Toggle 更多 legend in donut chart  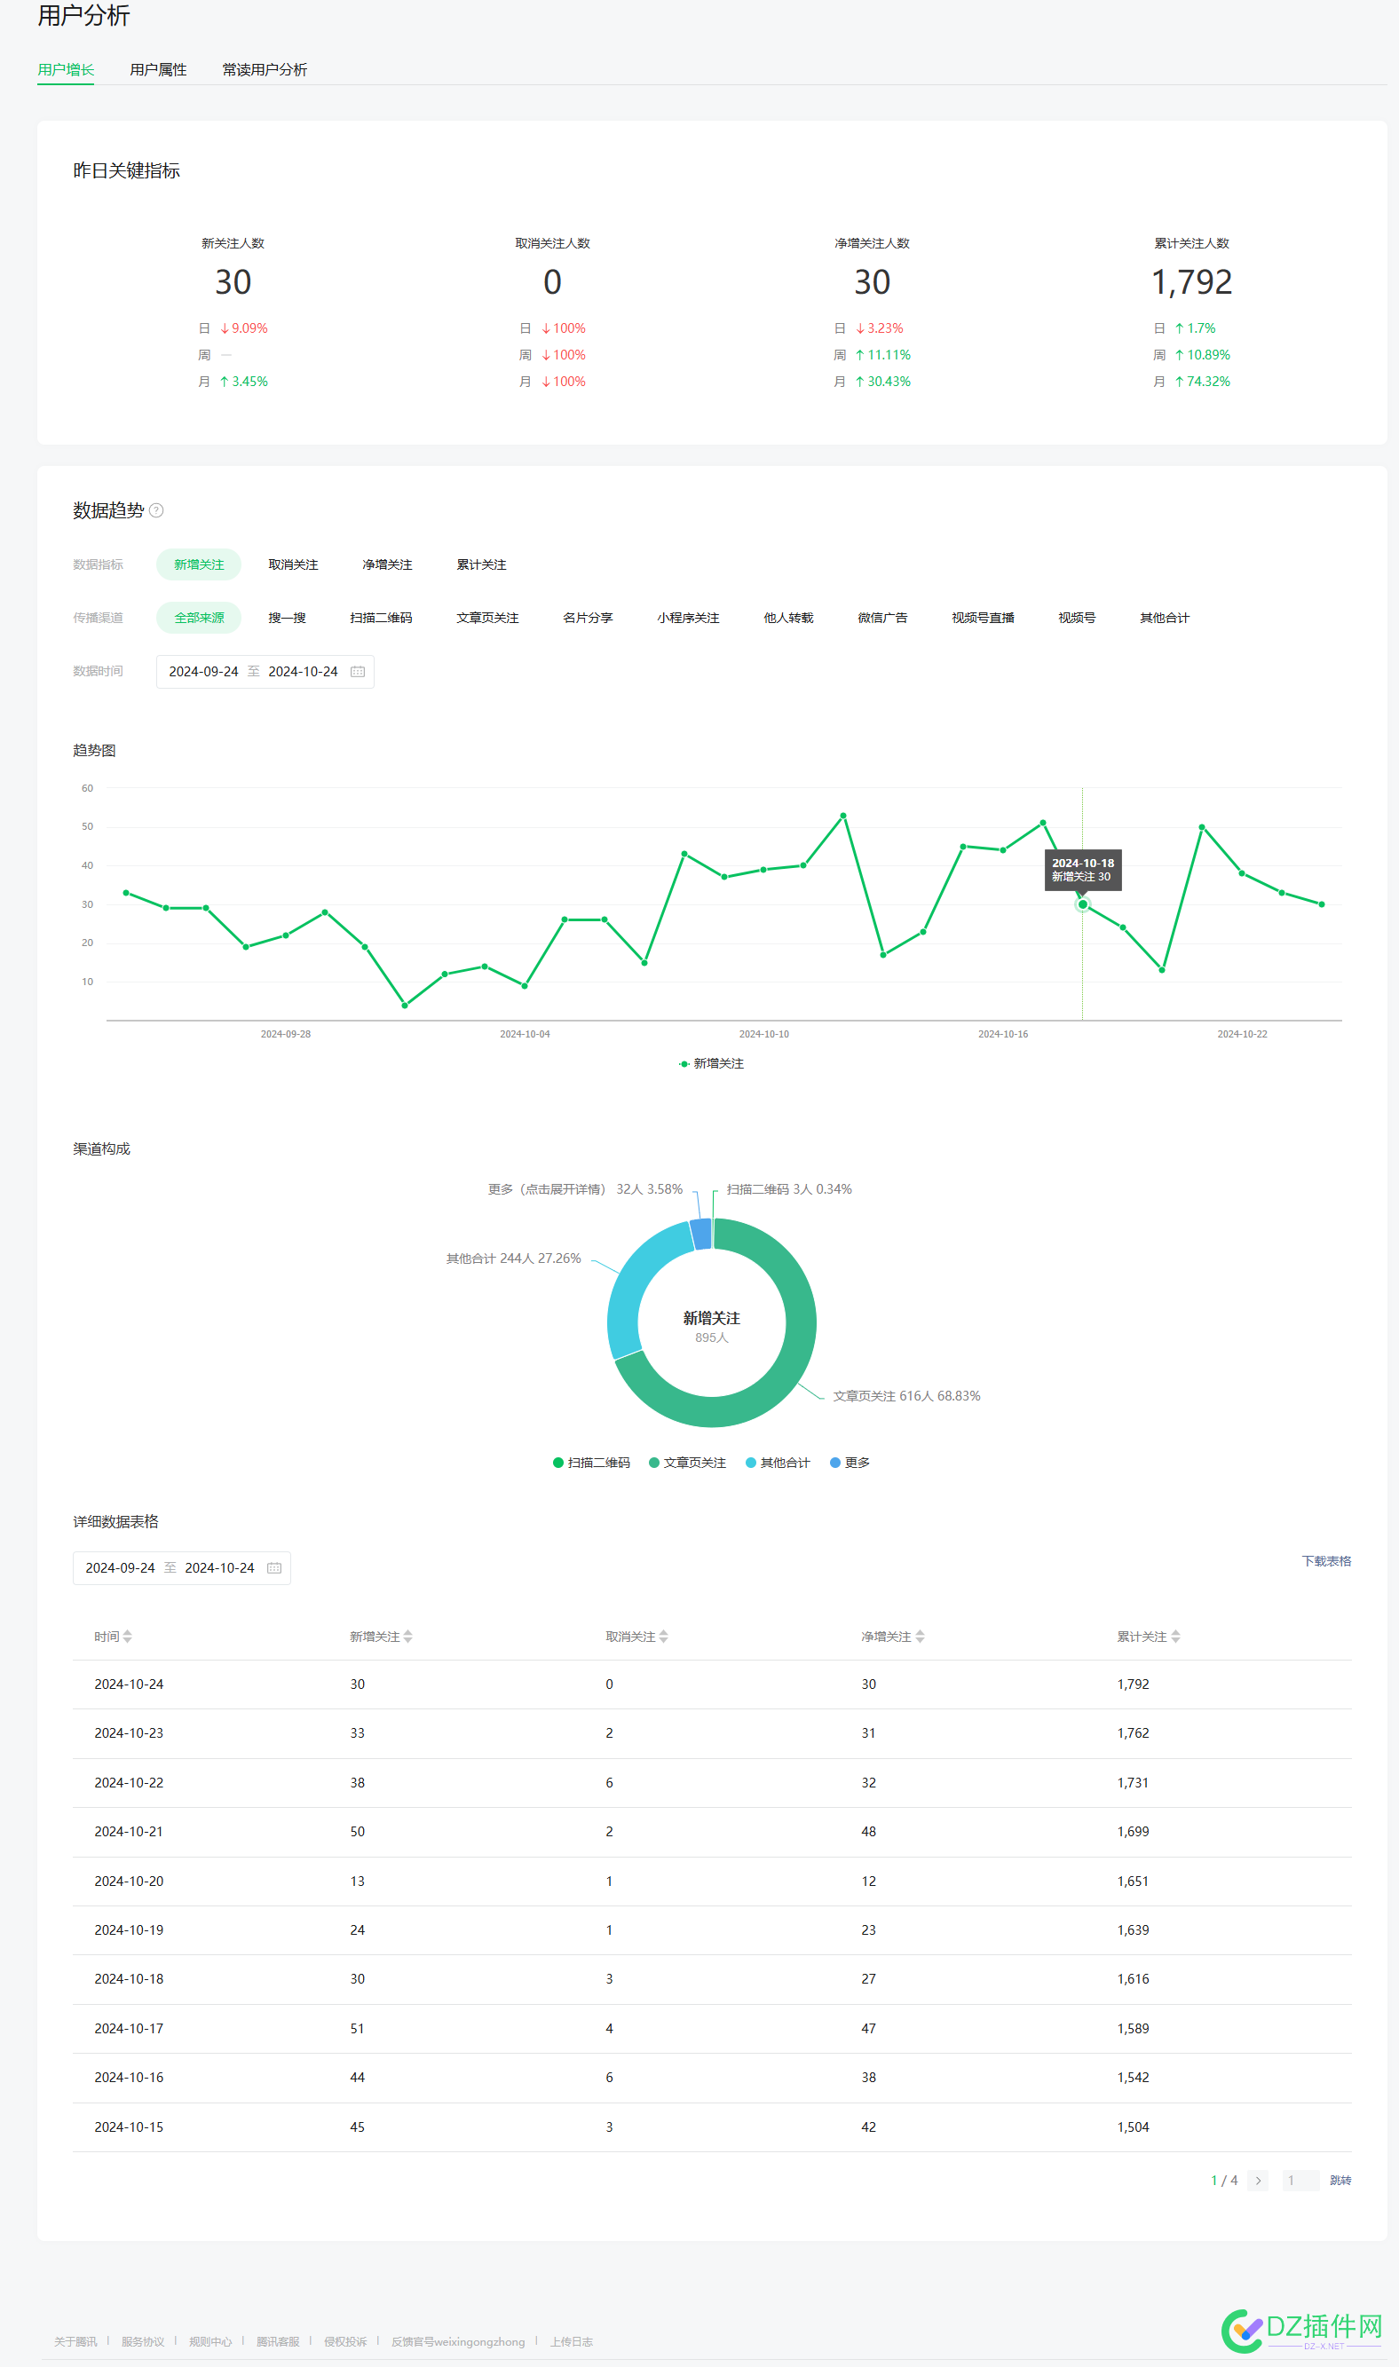pyautogui.click(x=850, y=1463)
